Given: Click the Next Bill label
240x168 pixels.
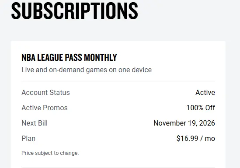Looking at the screenshot, I should click(35, 123).
